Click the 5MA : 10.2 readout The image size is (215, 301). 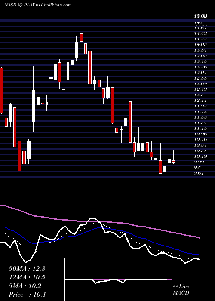click(25, 286)
